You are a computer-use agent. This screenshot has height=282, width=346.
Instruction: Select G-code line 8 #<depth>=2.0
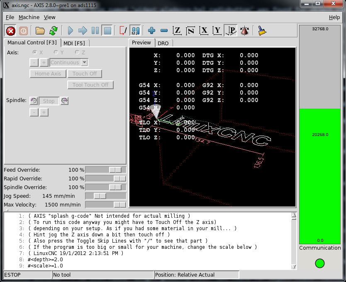(45, 260)
